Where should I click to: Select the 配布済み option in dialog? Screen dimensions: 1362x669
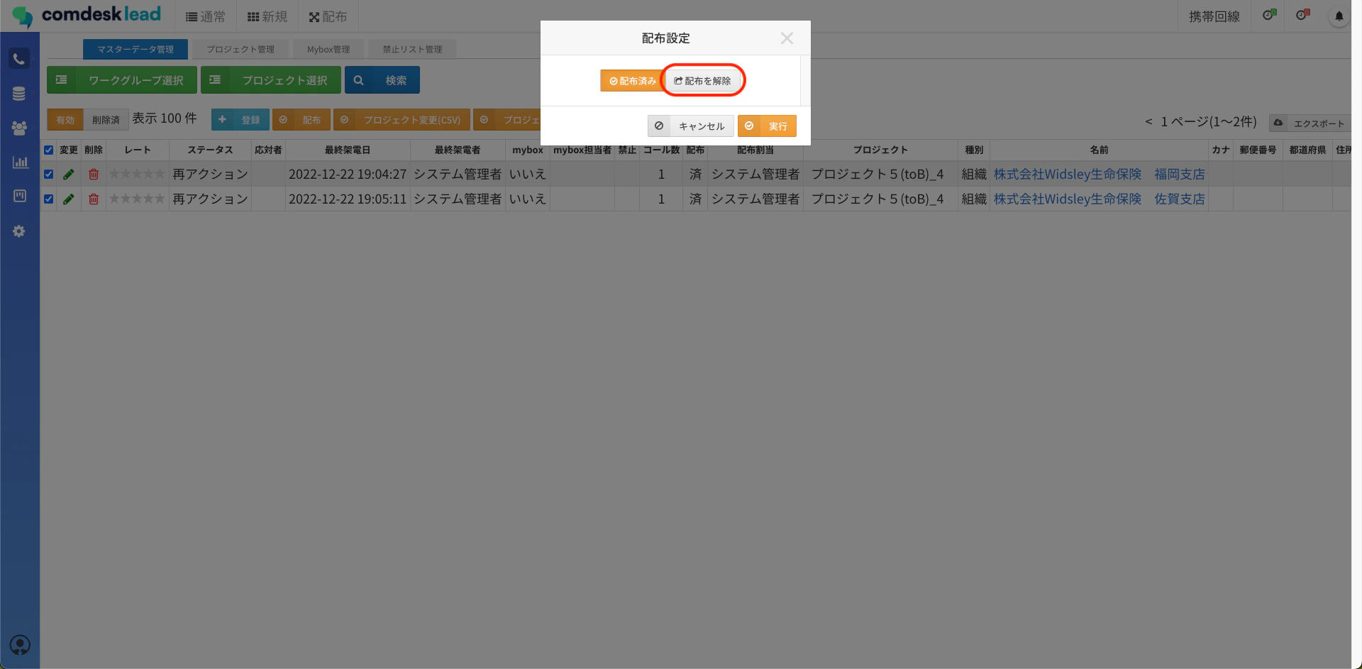pyautogui.click(x=631, y=81)
